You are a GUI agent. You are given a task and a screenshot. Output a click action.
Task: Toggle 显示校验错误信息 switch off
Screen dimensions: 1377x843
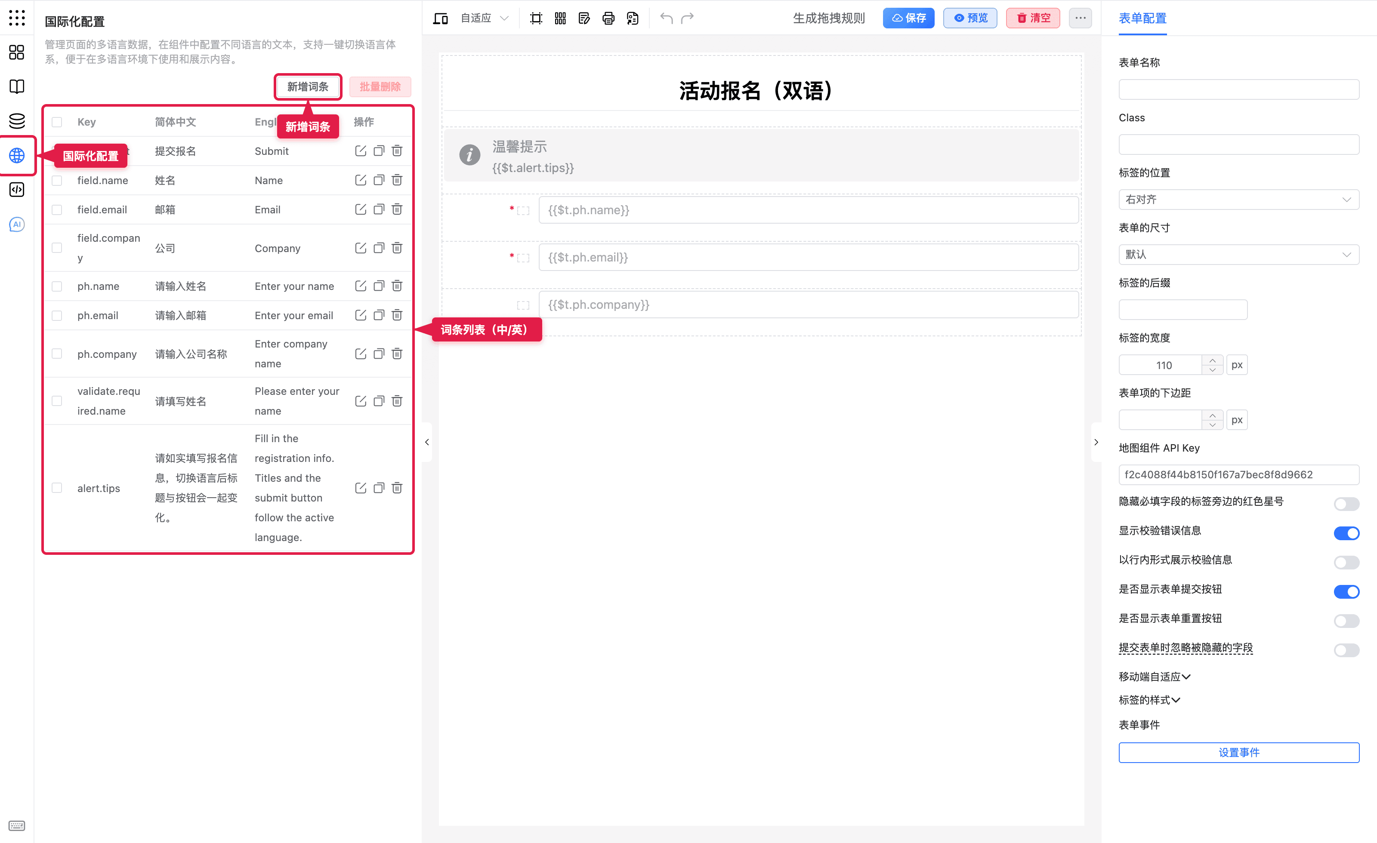click(1346, 533)
